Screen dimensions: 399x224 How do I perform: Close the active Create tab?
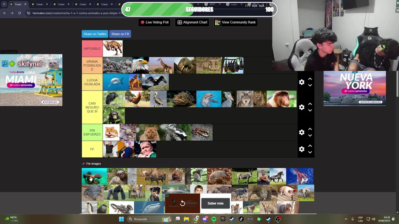point(25,4)
